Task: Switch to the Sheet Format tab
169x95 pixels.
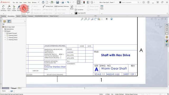Action: (54, 16)
